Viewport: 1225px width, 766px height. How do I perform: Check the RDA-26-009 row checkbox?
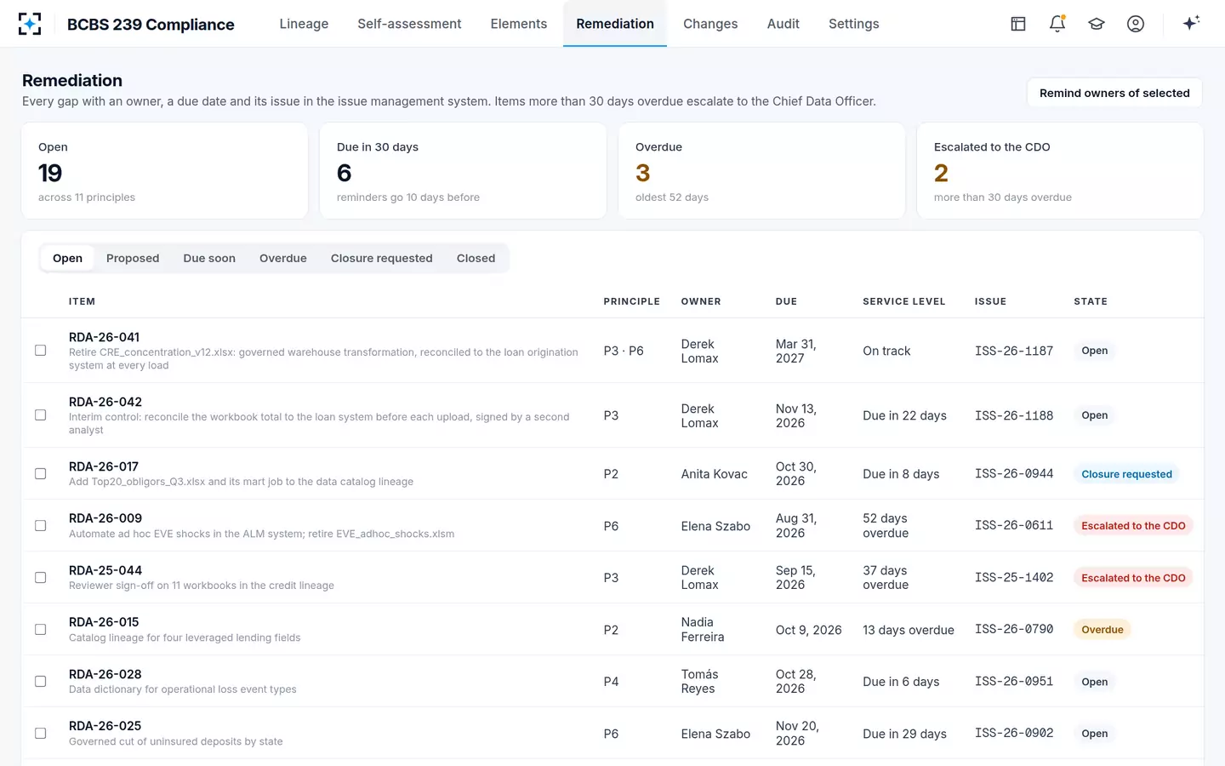40,525
